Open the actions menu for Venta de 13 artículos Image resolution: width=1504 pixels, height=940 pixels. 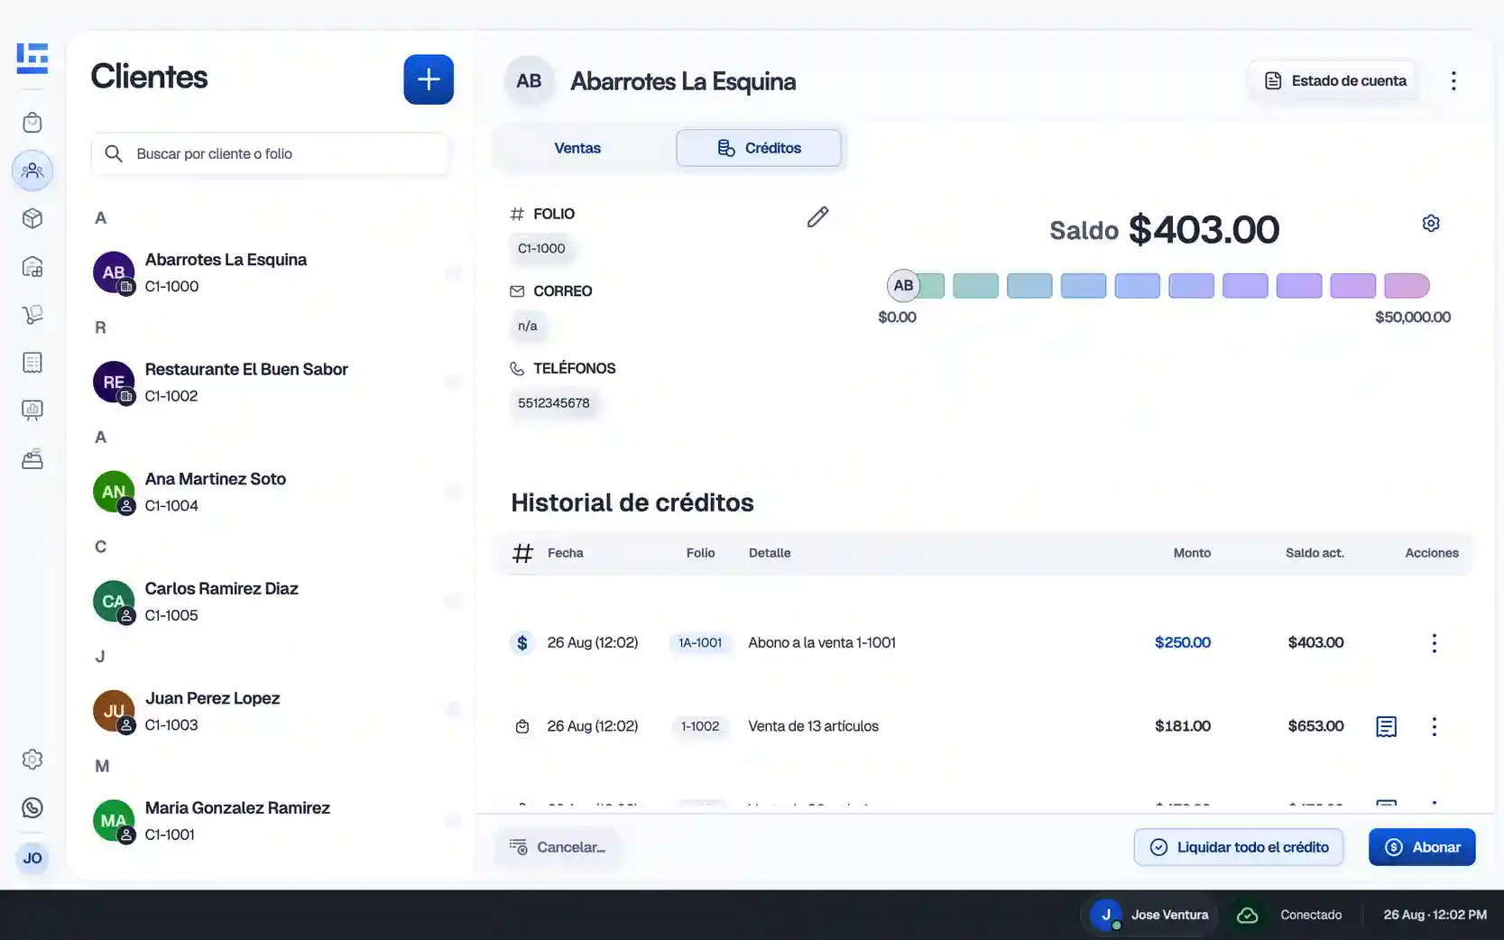[x=1434, y=726]
